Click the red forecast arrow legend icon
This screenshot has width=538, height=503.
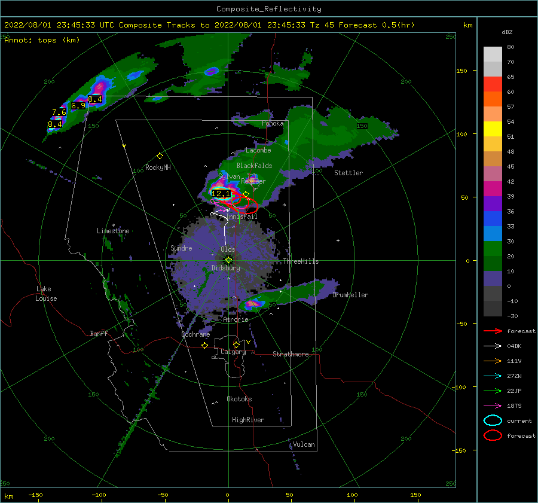tap(493, 331)
